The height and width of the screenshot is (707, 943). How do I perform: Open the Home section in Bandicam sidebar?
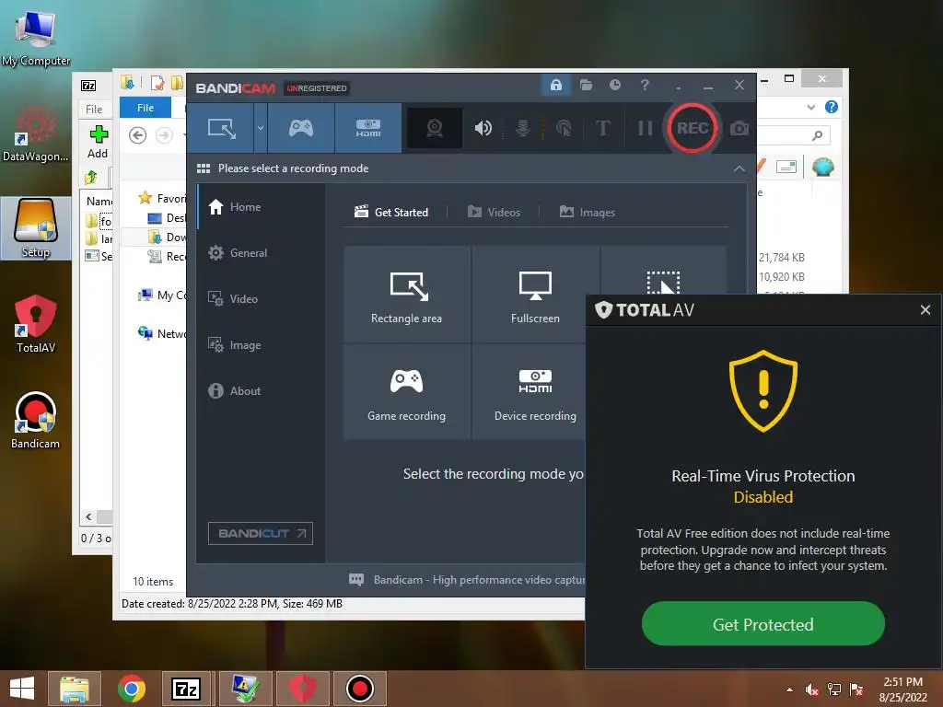[x=261, y=207]
